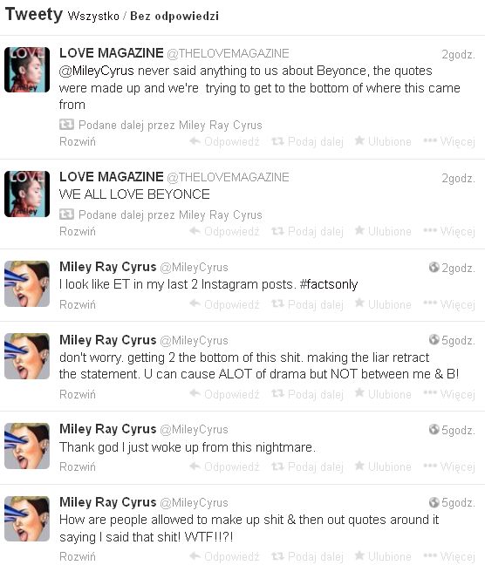
Task: Click retweet icon on WE ALL LOVE BEYONCE tweet
Action: [277, 230]
